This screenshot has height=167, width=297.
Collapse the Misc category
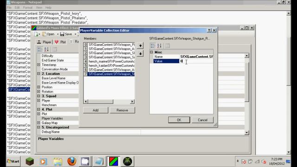coord(151,52)
